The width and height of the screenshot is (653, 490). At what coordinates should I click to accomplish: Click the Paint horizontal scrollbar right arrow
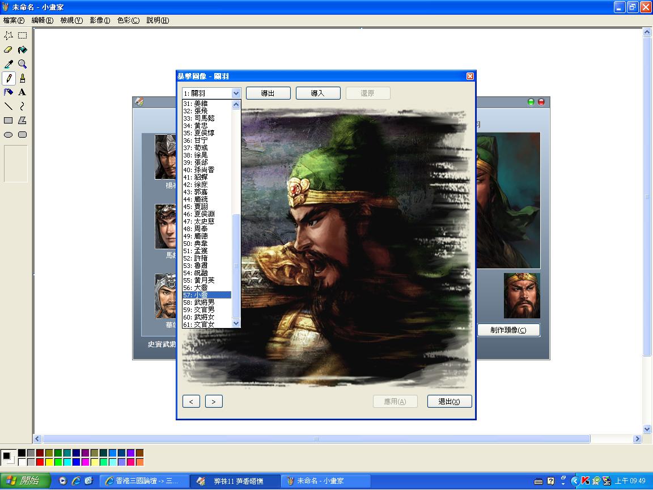point(637,439)
